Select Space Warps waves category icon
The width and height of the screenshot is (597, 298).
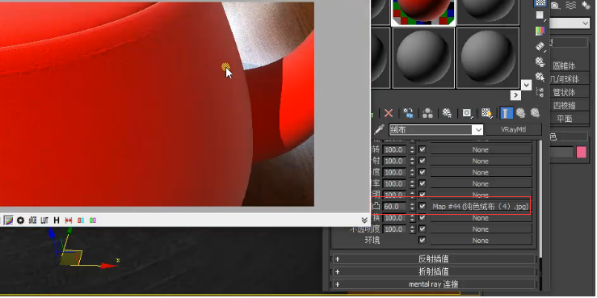[x=570, y=5]
